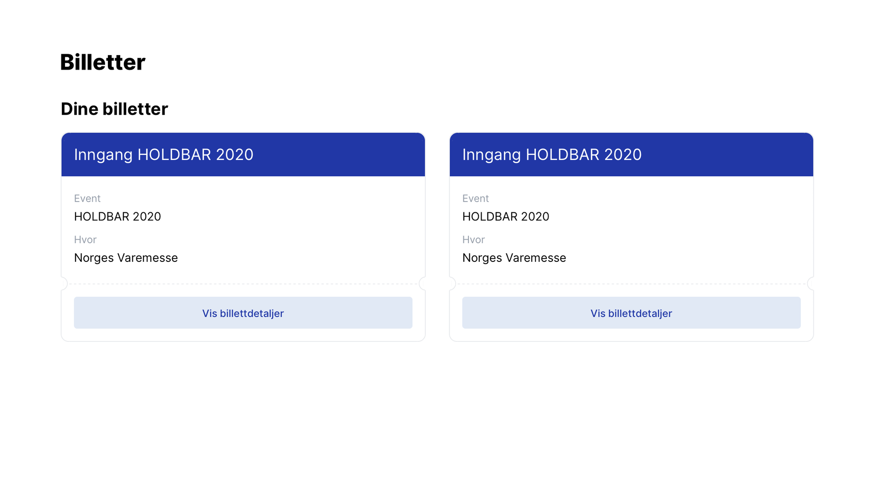Click HOLDBAR 2020 event name on right ticket
This screenshot has height=491, width=874.
pyautogui.click(x=506, y=216)
